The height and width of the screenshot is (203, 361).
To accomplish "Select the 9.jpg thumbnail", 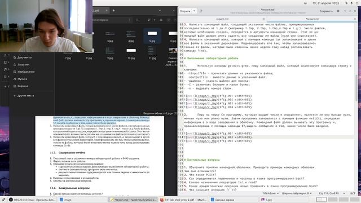I will coord(110,51).
